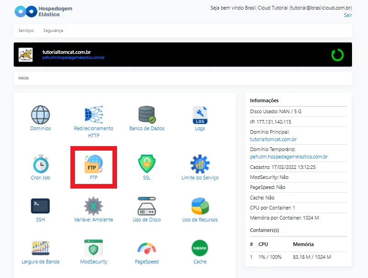This screenshot has height=278, width=368.
Task: Click the Memória column header
Action: coord(303,244)
